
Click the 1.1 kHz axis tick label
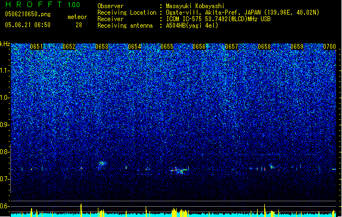click(5, 71)
